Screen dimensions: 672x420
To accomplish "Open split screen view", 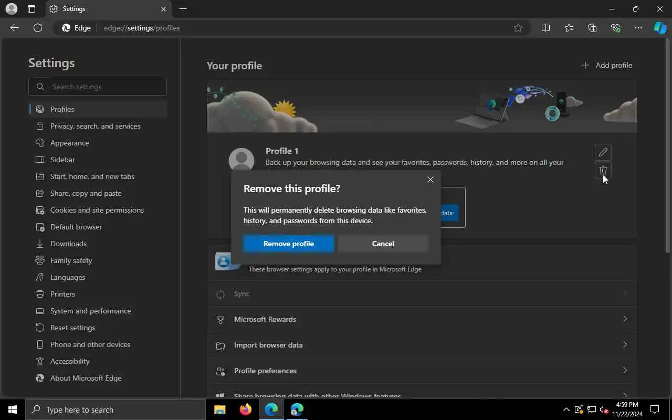I will click(x=545, y=28).
